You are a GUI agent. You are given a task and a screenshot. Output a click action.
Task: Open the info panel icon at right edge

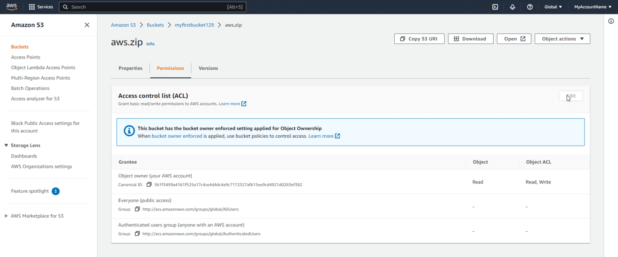tap(611, 21)
